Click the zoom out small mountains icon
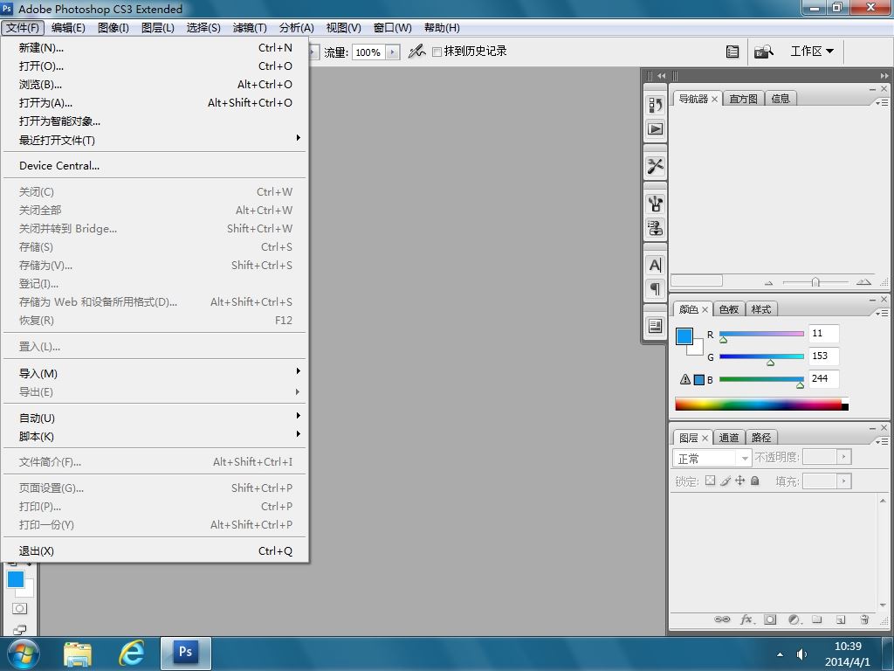 tap(768, 282)
